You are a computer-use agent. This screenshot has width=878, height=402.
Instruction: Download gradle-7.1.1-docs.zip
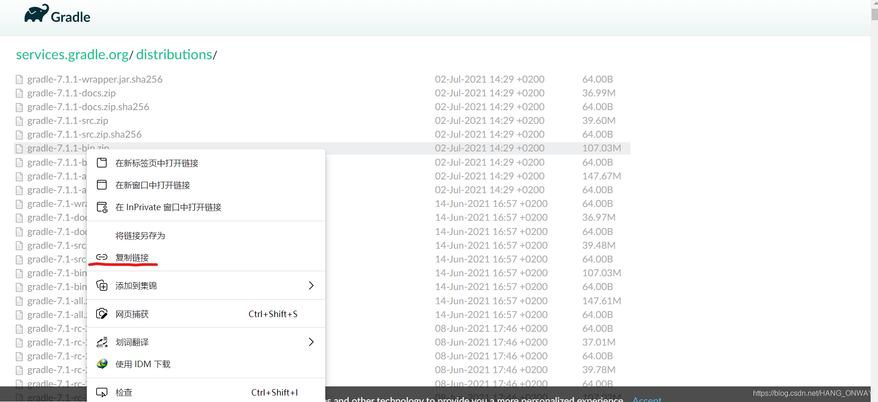71,93
